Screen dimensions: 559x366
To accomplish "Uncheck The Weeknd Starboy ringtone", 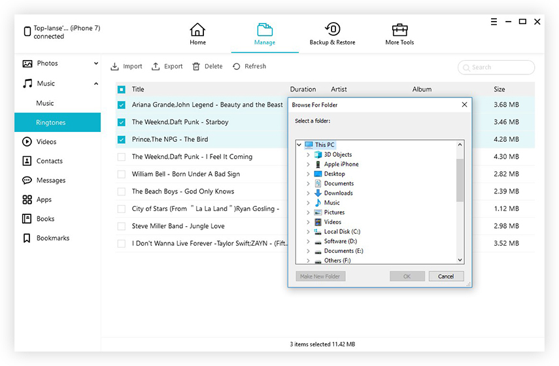I will click(122, 122).
